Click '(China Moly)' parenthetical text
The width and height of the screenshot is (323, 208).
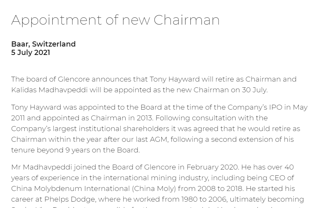[x=154, y=189]
